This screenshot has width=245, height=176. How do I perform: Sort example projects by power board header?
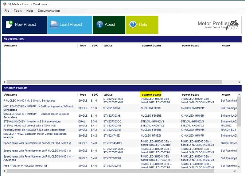pos(190,95)
